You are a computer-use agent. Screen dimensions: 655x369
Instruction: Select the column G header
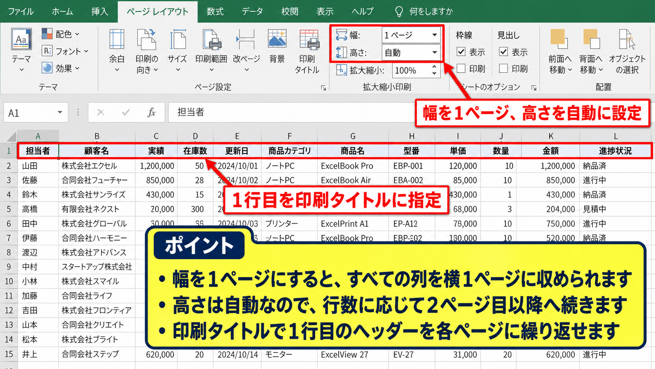point(353,136)
